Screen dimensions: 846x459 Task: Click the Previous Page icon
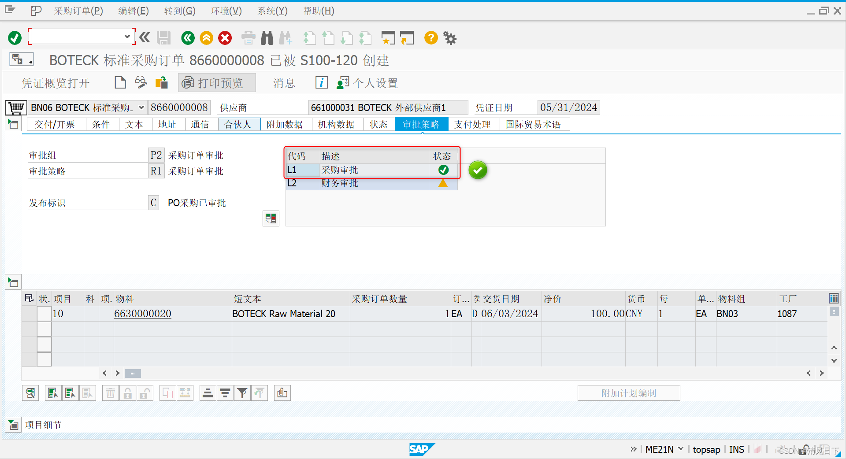[x=328, y=38]
